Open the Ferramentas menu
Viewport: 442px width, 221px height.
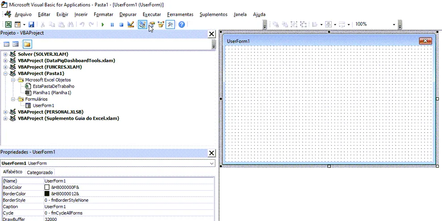180,14
